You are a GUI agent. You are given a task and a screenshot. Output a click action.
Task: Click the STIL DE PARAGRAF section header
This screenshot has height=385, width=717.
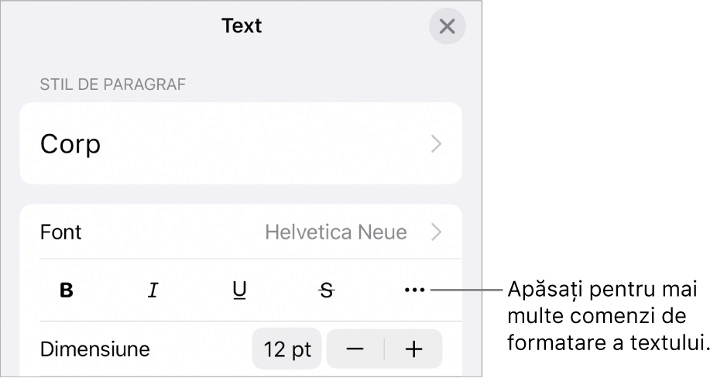[x=112, y=84]
